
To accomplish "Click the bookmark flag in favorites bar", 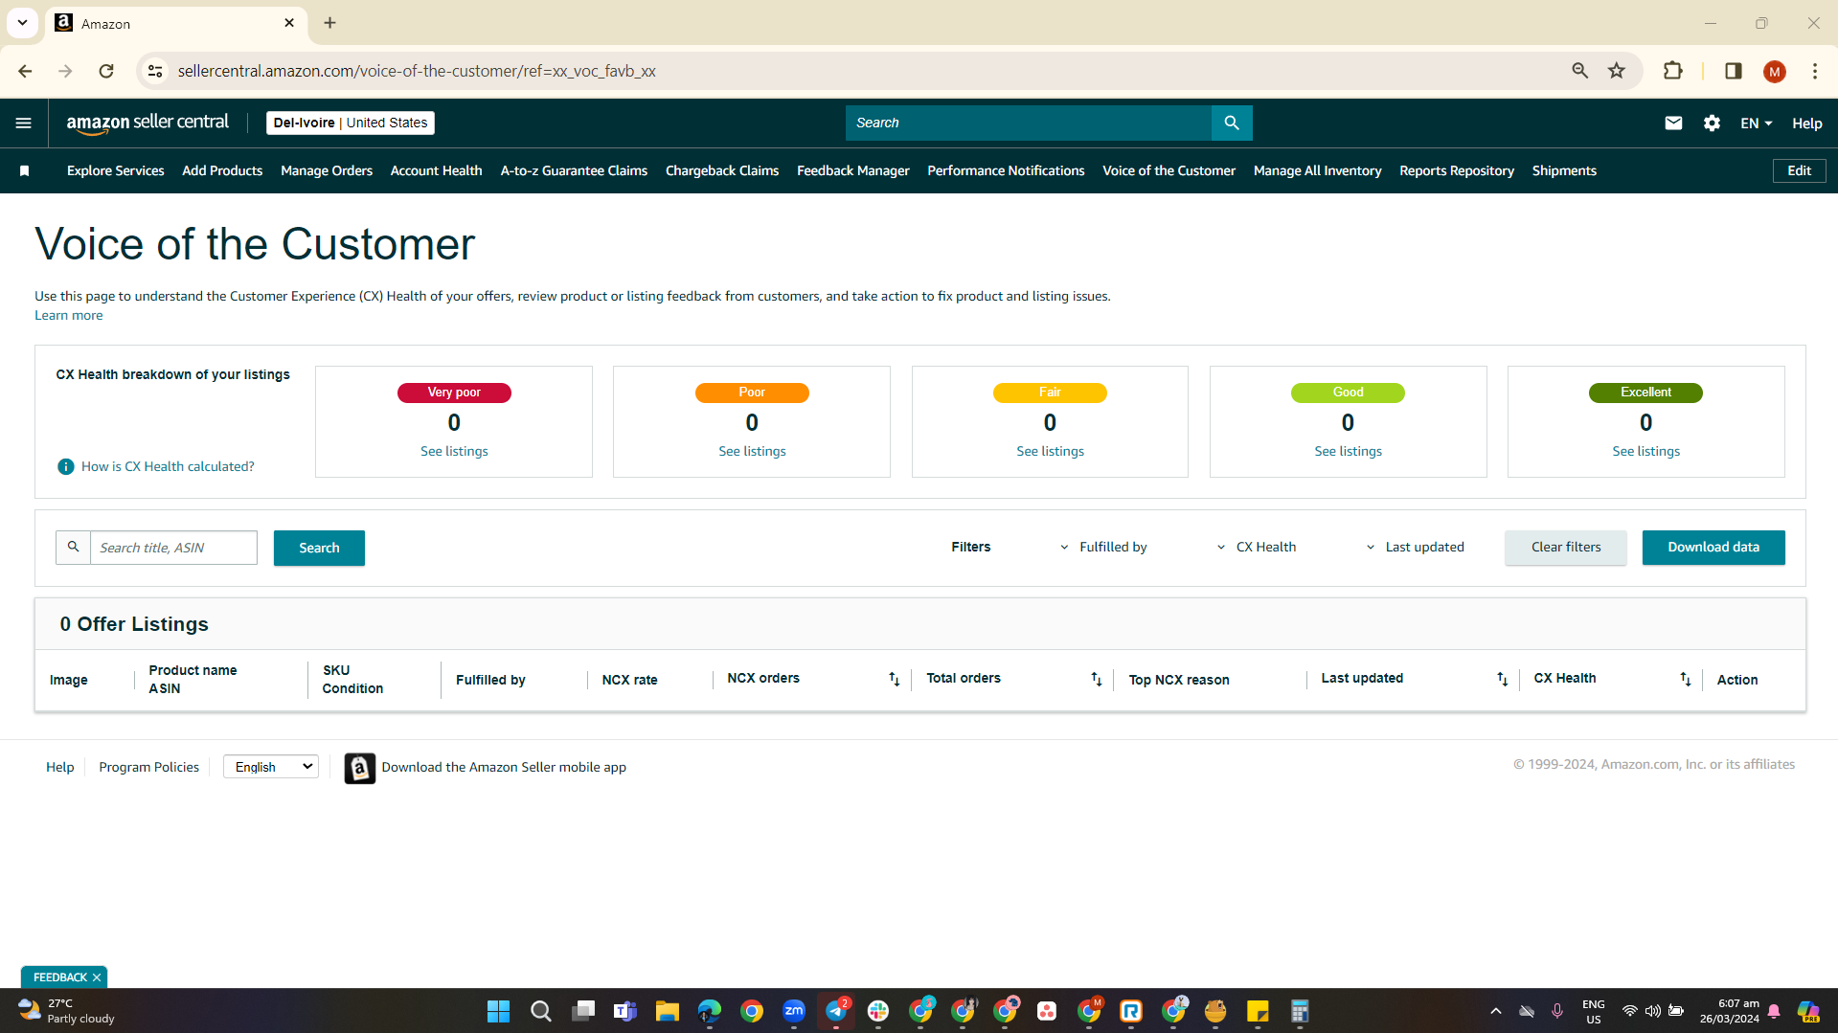I will 25,170.
